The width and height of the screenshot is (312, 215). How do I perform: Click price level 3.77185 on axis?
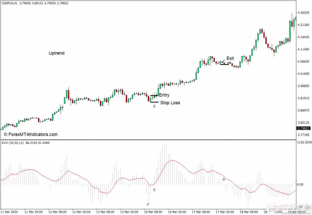pyautogui.click(x=303, y=135)
